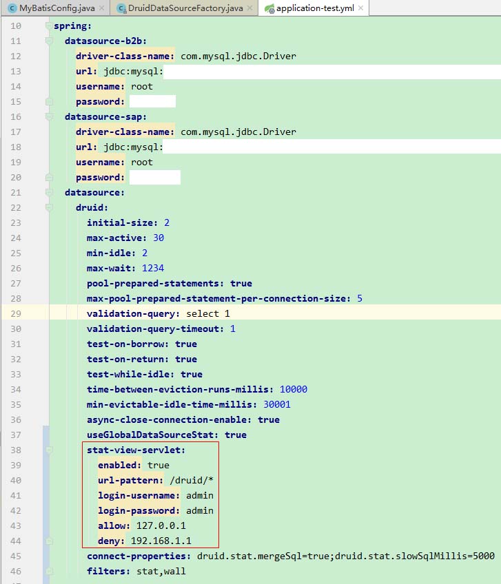Click the value 30001 on line 35
This screenshot has width=501, height=584.
point(277,404)
